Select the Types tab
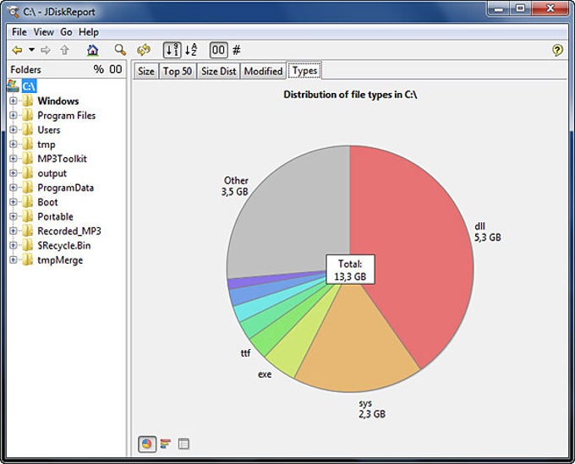 coord(304,70)
